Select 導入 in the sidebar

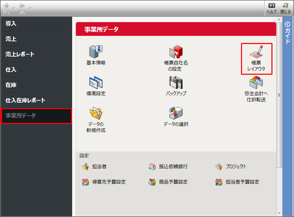coord(36,24)
